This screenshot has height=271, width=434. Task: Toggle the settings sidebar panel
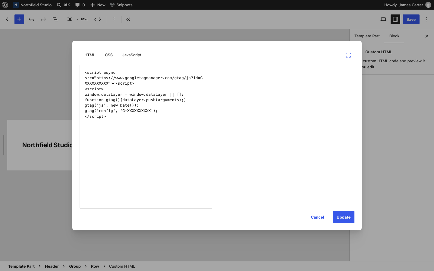395,19
